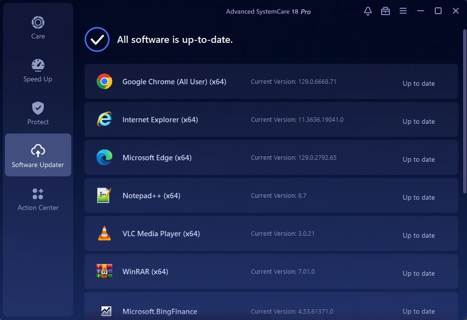Click the Notepad++ icon

pyautogui.click(x=104, y=195)
